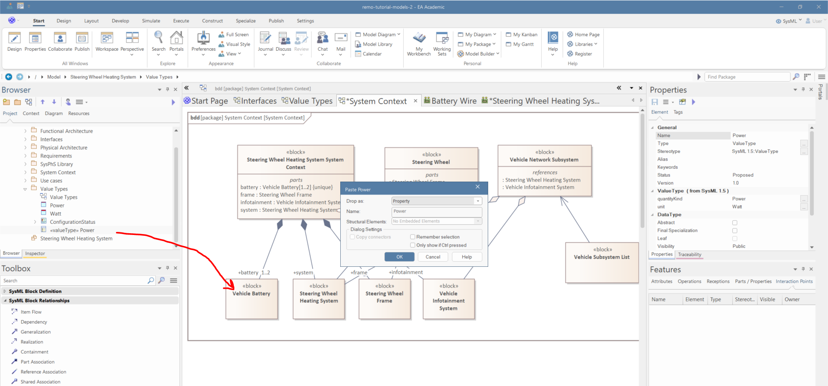Click Cancel in Paste Power dialog

point(433,257)
